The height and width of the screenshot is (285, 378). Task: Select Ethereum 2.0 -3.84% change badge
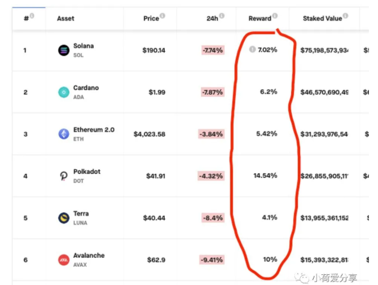pyautogui.click(x=211, y=134)
